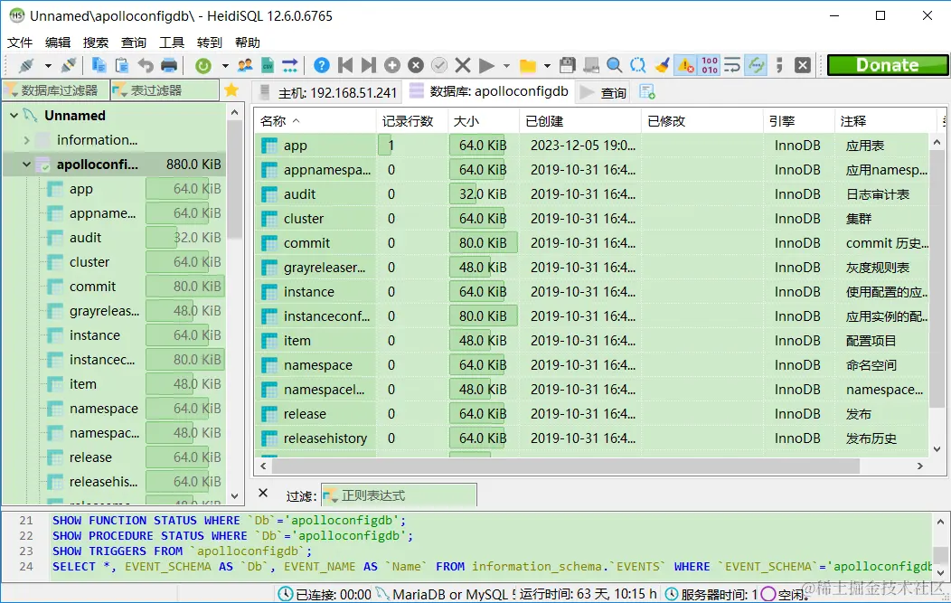
Task: Toggle binary 100/010 display button
Action: (709, 65)
